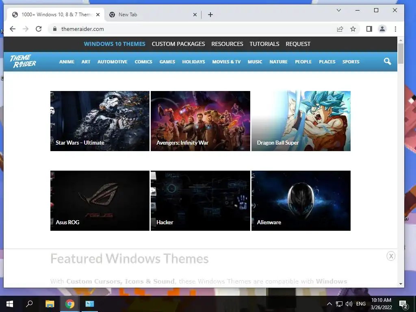Dismiss the bottom overlay with X button
The height and width of the screenshot is (312, 416).
pos(391,256)
